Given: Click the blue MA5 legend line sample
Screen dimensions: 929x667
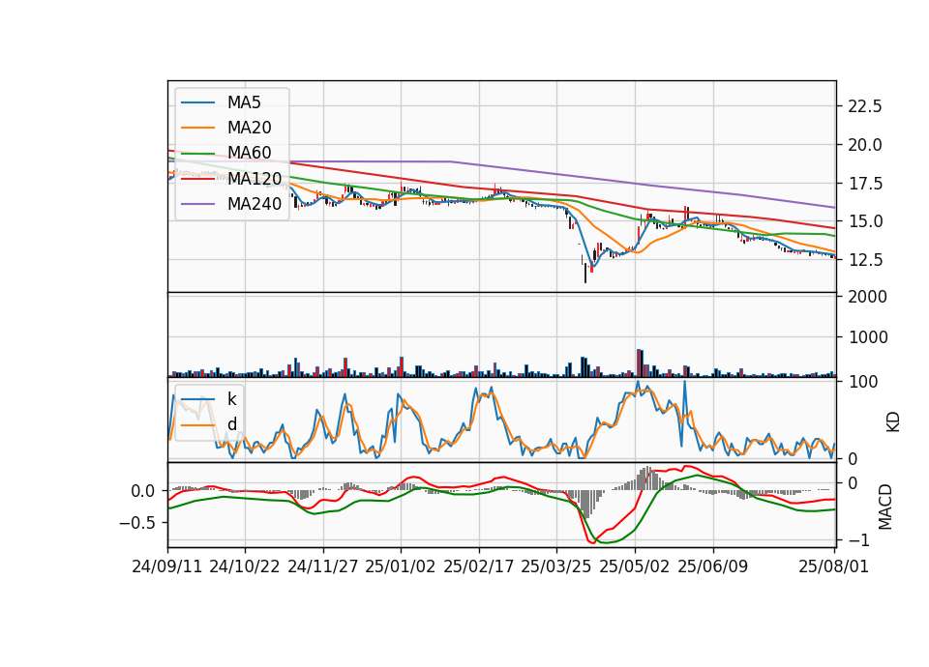Looking at the screenshot, I should point(197,102).
